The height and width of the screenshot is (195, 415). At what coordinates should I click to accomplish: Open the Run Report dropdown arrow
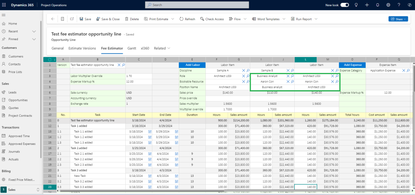316,19
